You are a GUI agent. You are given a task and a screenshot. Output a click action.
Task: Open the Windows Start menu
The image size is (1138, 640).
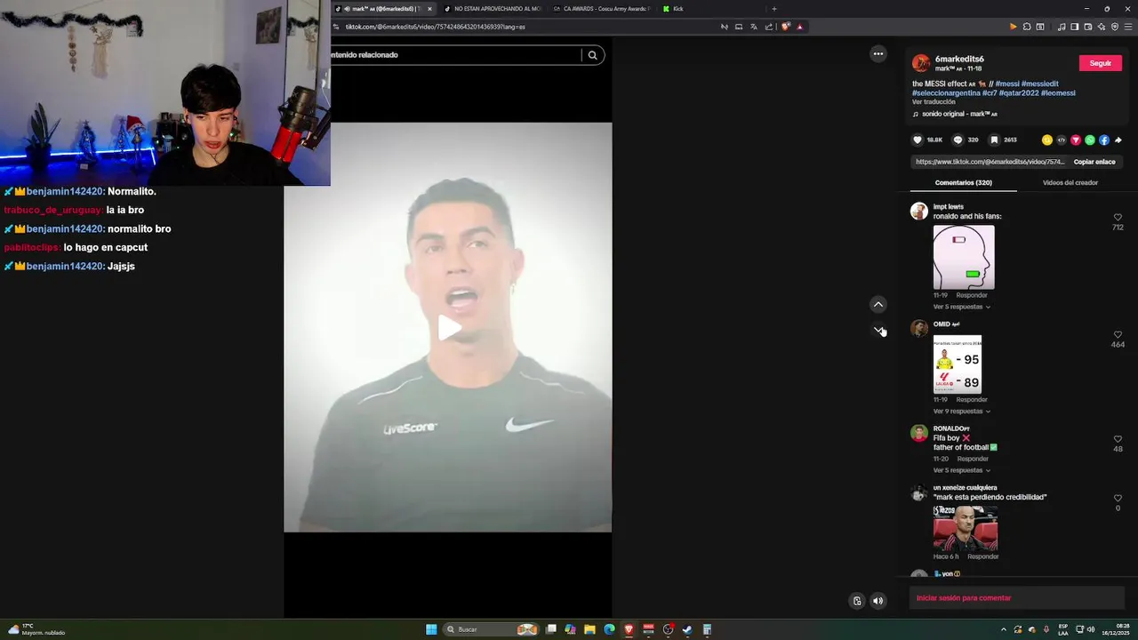coord(431,629)
